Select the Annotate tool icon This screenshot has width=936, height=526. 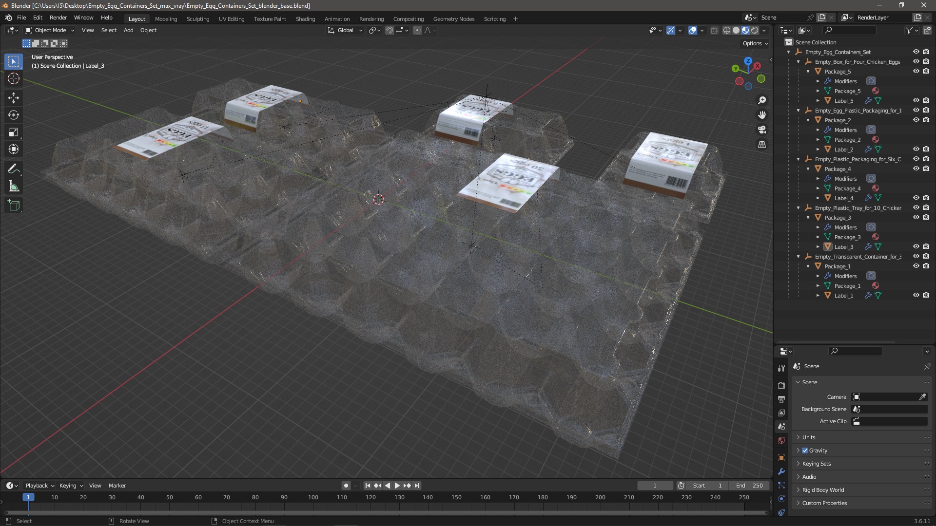[x=14, y=168]
